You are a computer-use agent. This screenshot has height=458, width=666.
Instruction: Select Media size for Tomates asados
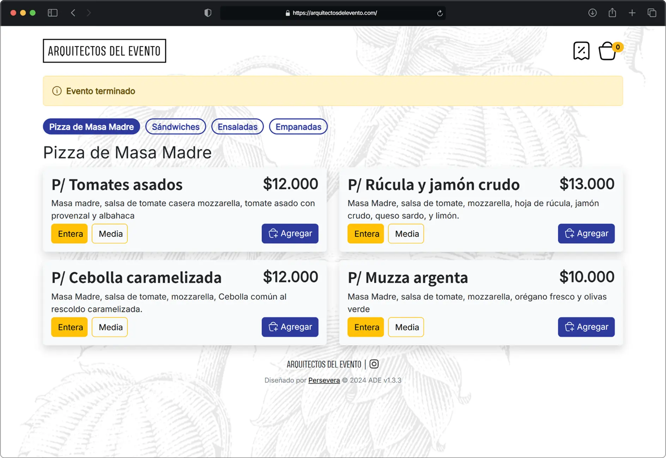(110, 234)
